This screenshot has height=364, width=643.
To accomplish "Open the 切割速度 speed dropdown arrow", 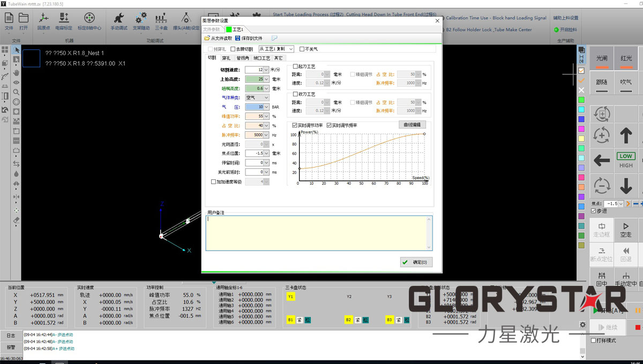I will [266, 70].
